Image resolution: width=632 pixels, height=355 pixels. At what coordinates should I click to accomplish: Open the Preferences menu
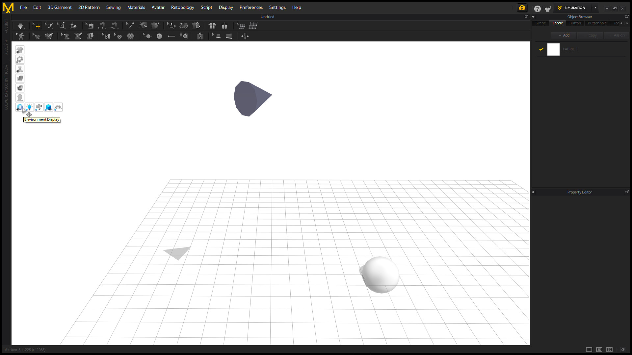click(x=251, y=7)
